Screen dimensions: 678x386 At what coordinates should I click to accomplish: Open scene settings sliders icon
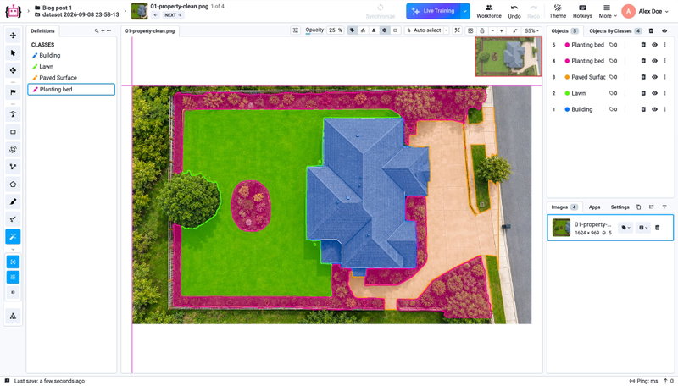coord(295,30)
